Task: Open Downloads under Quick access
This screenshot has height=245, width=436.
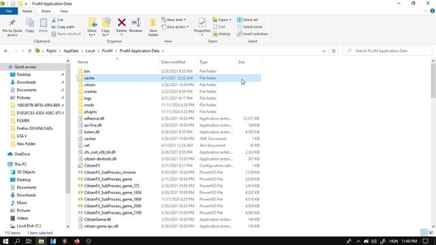Action: [26, 82]
